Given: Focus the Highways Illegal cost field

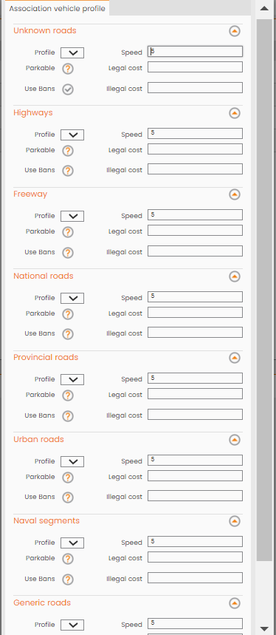Looking at the screenshot, I should (x=195, y=169).
